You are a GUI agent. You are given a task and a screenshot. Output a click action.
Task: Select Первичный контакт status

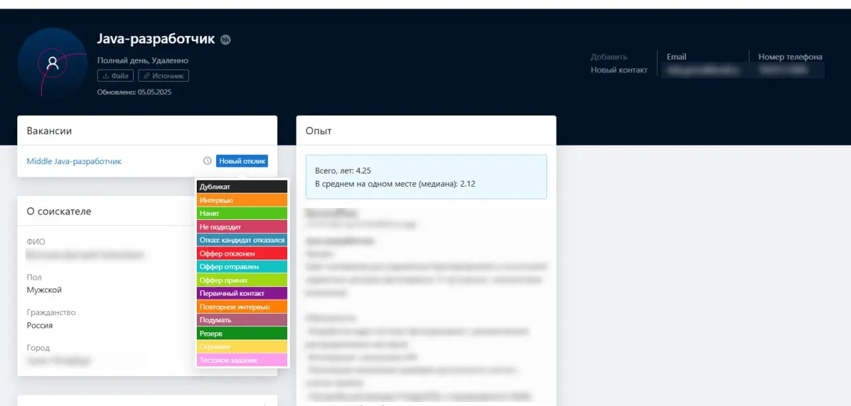[x=242, y=293]
